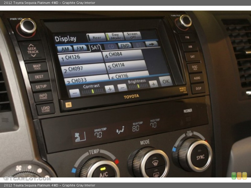Confirm display settings with OK

[166, 81]
